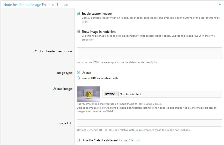Select the Upload image type radio
Image resolution: width=224 pixels, height=145 pixels.
click(x=78, y=73)
